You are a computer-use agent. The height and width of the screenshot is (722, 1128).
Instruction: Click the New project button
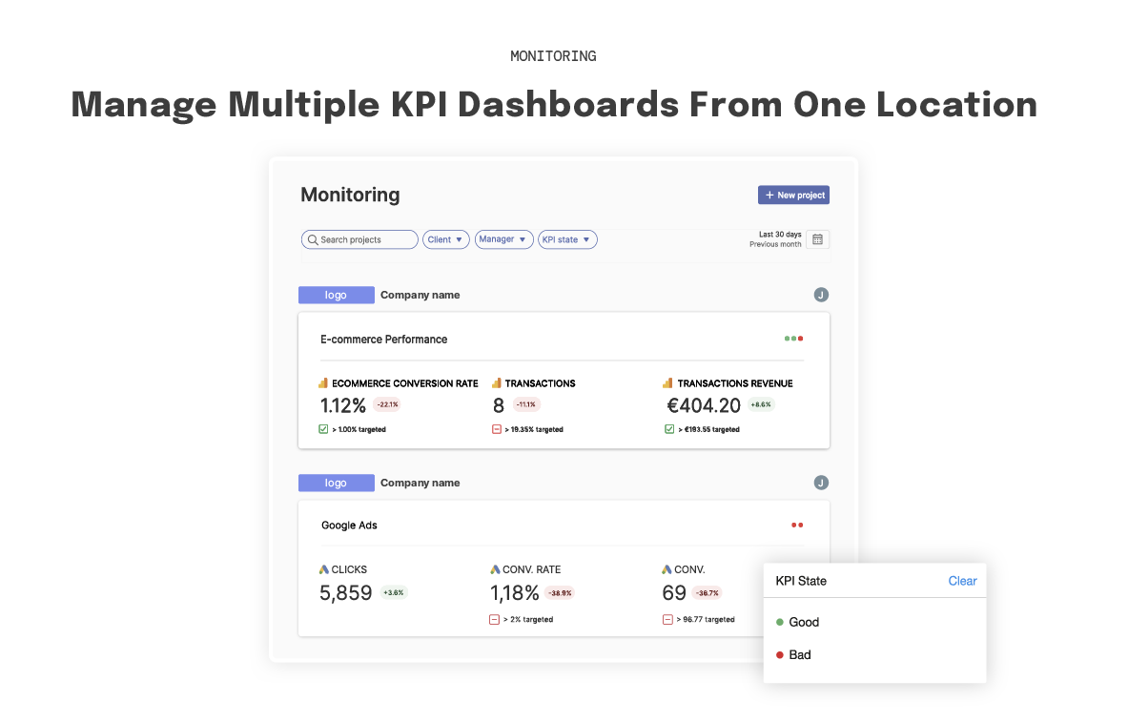click(793, 196)
